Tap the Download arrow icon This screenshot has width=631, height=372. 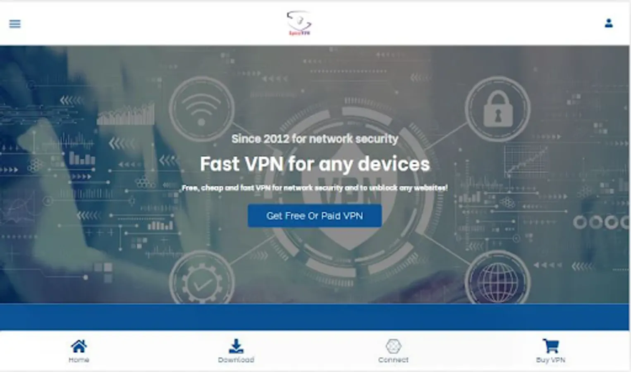(236, 346)
